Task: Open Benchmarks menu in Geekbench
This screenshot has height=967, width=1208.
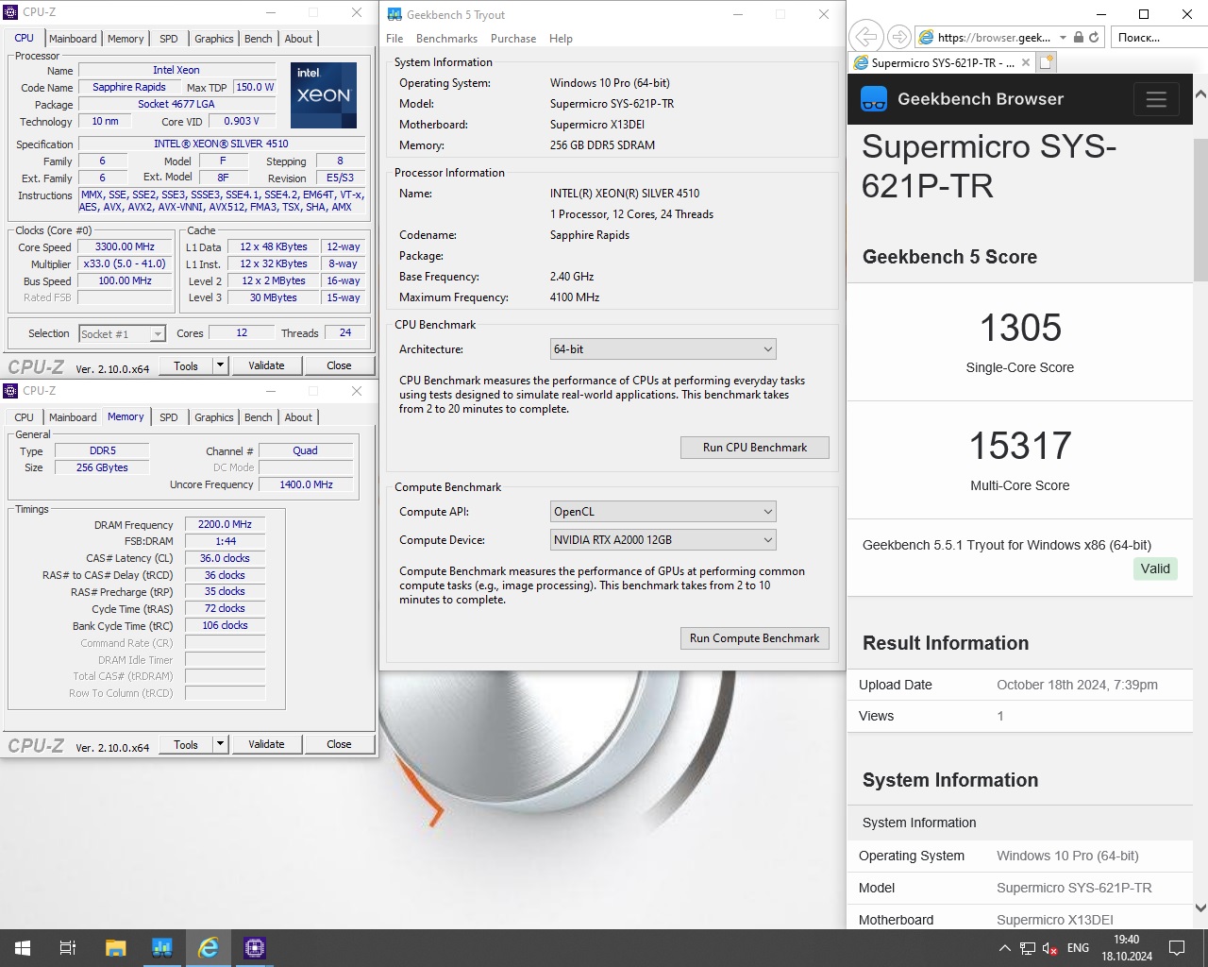Action: 446,39
